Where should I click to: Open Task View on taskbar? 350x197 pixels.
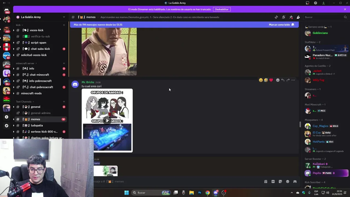(176, 193)
